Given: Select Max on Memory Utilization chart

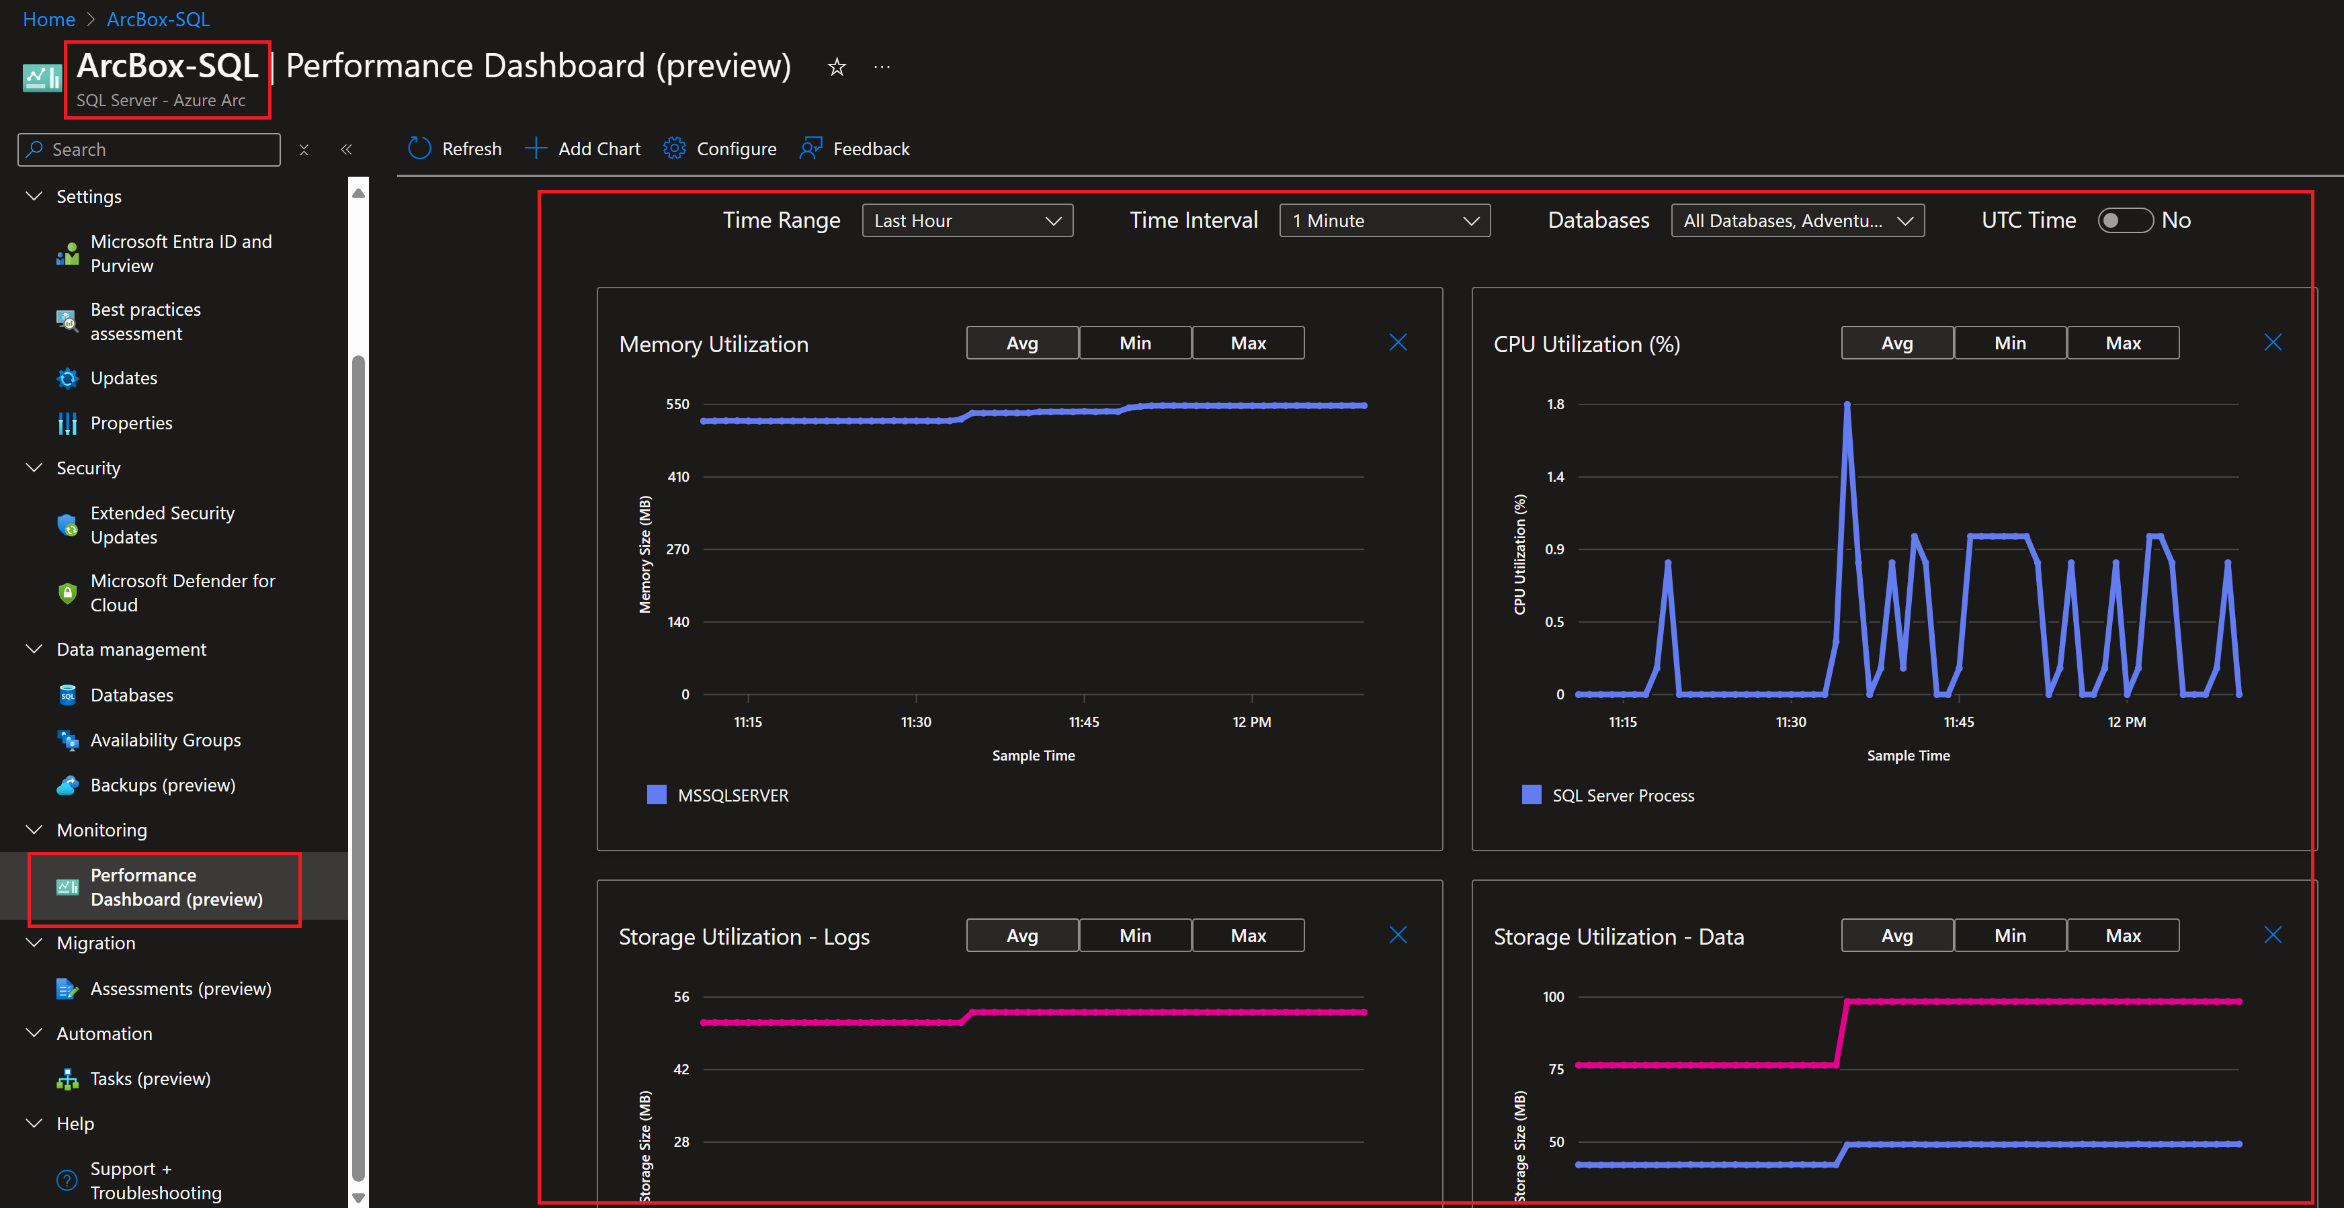Looking at the screenshot, I should [1247, 343].
